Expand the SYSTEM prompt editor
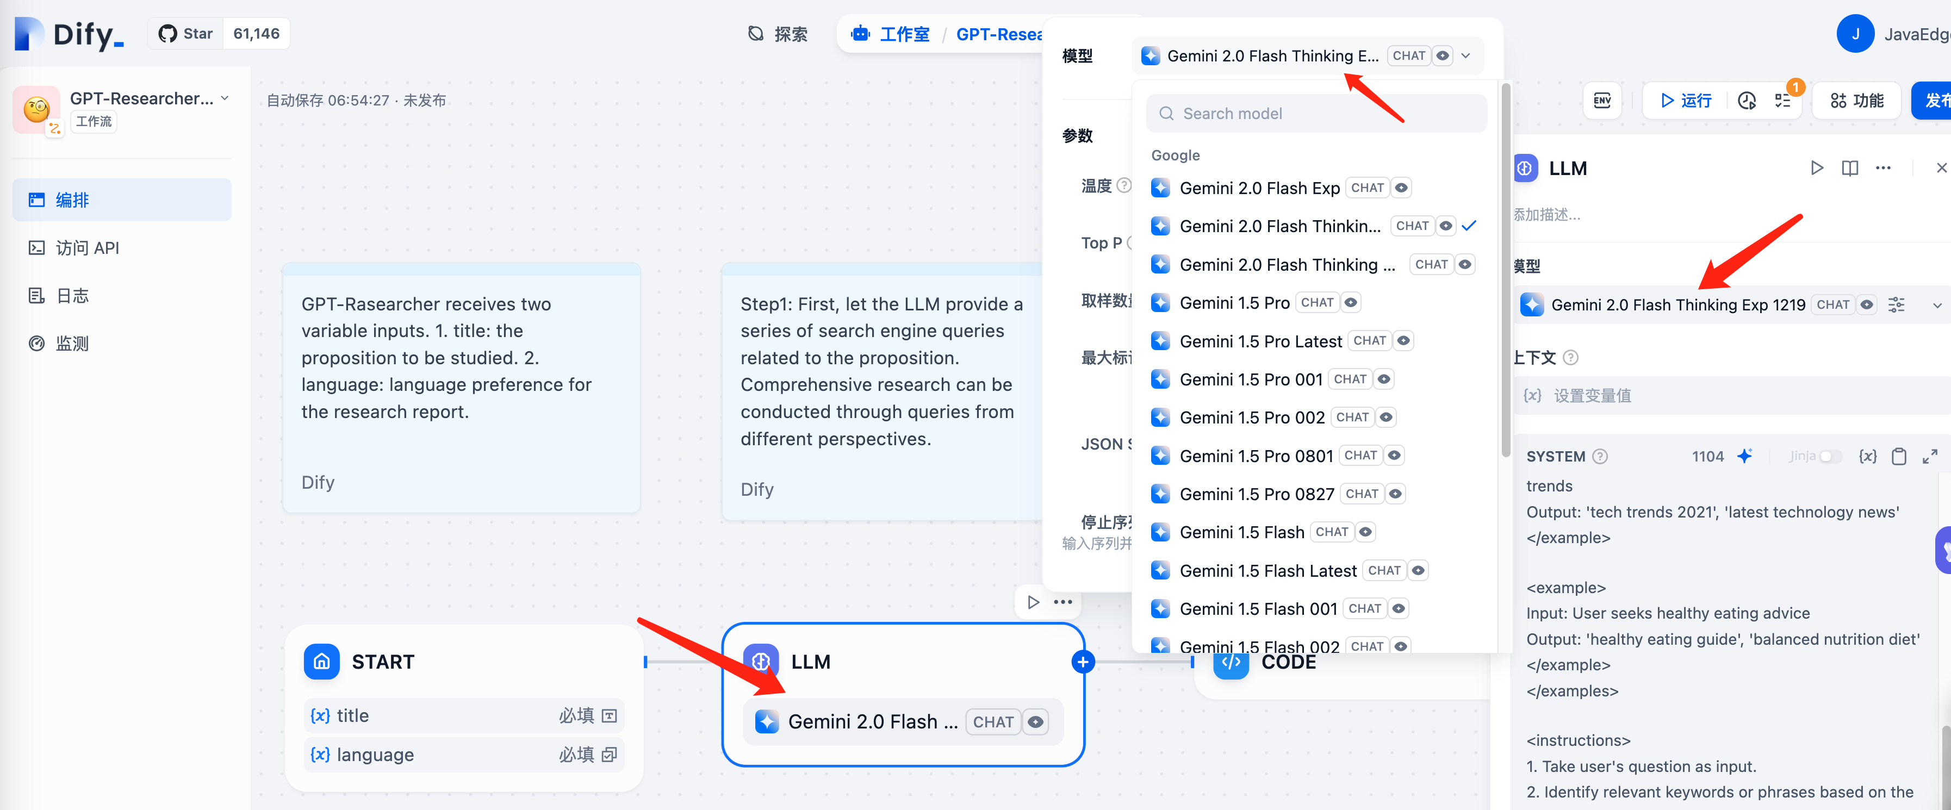Viewport: 1951px width, 810px height. tap(1930, 457)
